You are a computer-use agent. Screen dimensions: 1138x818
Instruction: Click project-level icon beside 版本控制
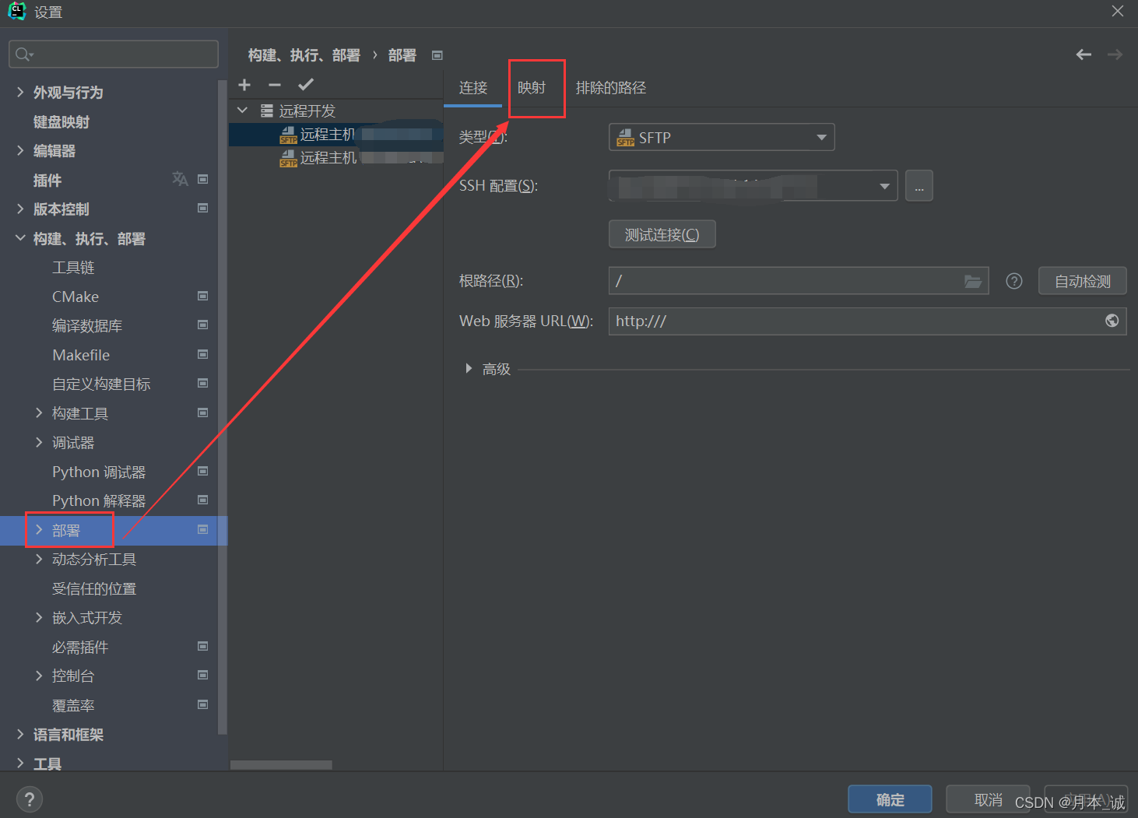pos(203,208)
